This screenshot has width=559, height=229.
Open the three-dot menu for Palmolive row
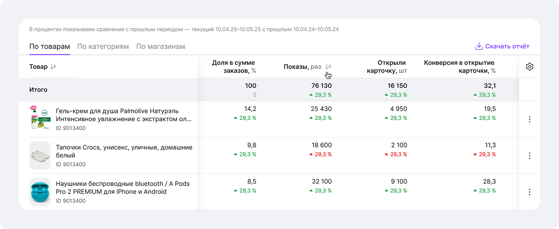529,119
